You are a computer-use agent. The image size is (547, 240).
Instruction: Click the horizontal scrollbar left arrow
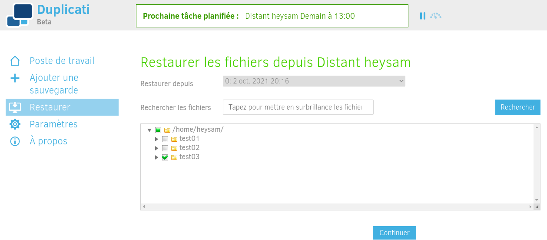[x=144, y=207]
